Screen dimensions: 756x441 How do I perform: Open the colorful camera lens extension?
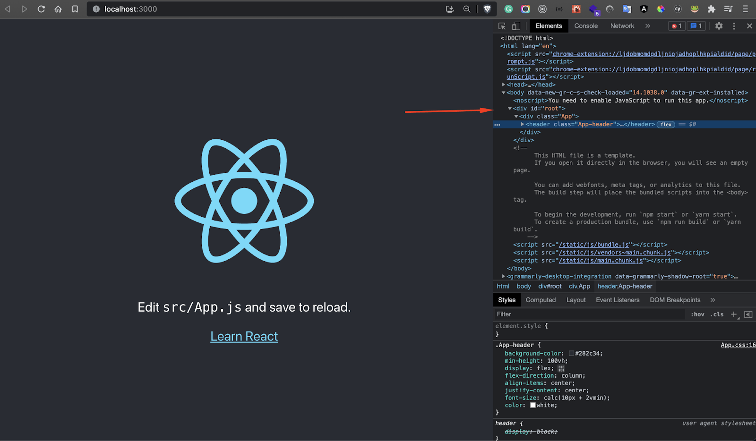525,9
